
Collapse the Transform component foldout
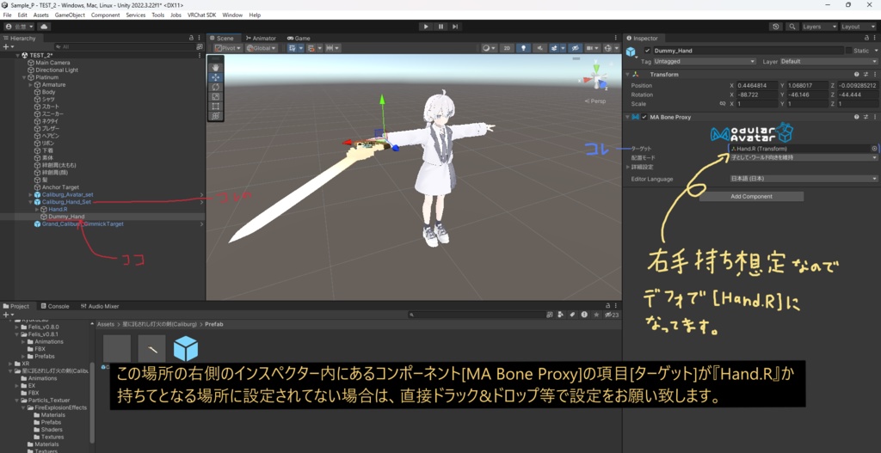tap(628, 75)
